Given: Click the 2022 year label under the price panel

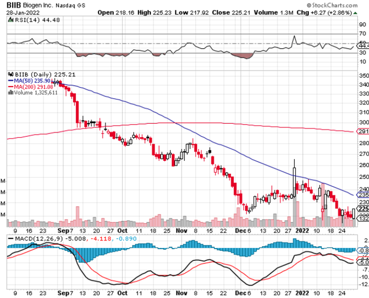Looking at the screenshot, I should coord(302,230).
